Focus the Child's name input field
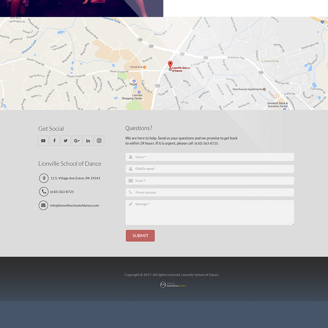Image resolution: width=328 pixels, height=328 pixels. 210,169
